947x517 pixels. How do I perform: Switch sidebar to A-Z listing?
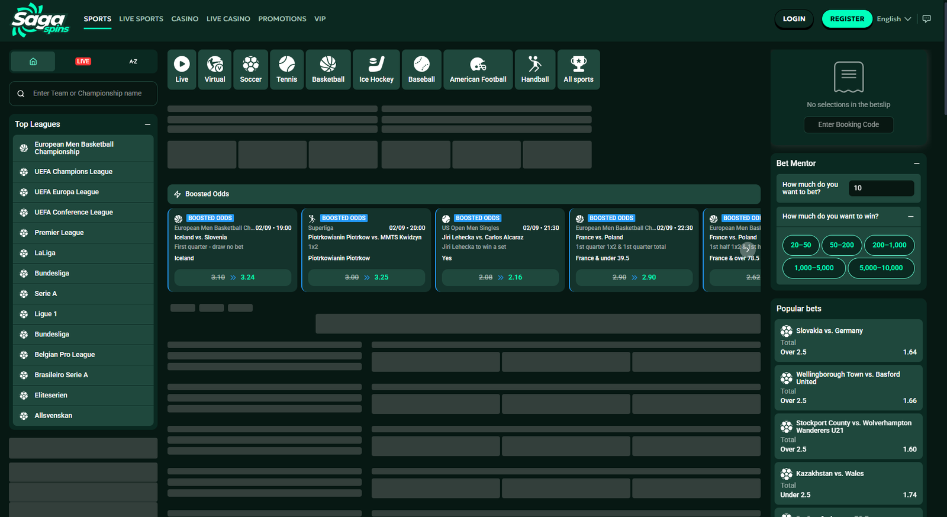coord(133,62)
